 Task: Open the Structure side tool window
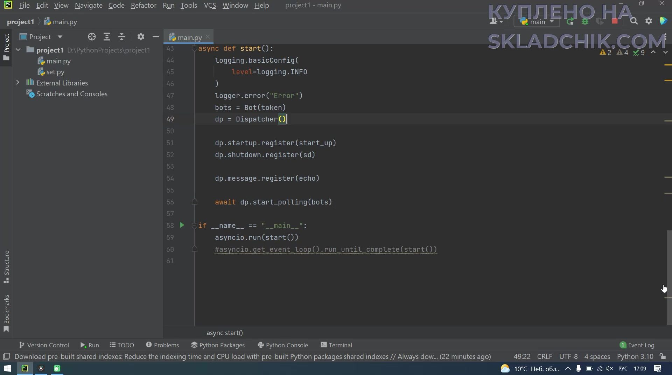[6, 267]
